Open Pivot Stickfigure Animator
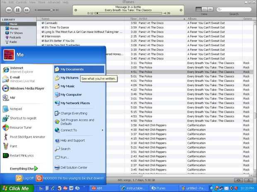257x192 pixels. 24,137
